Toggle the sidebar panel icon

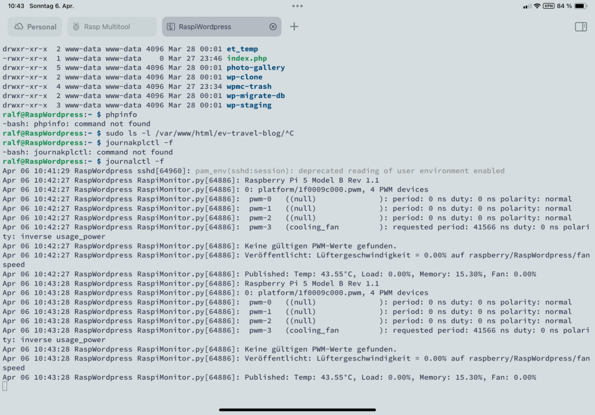click(580, 27)
